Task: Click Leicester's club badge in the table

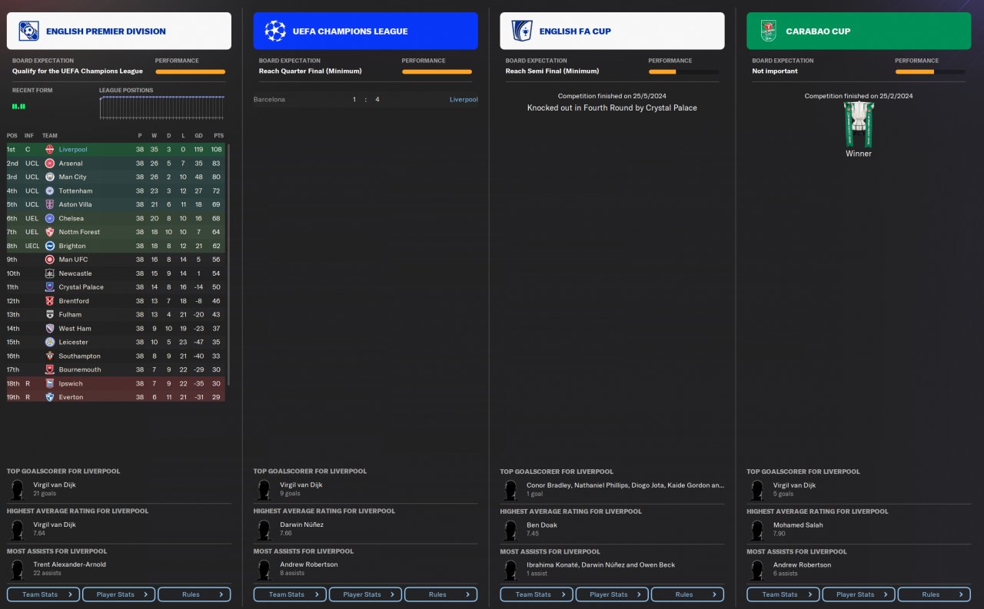Action: coord(50,343)
